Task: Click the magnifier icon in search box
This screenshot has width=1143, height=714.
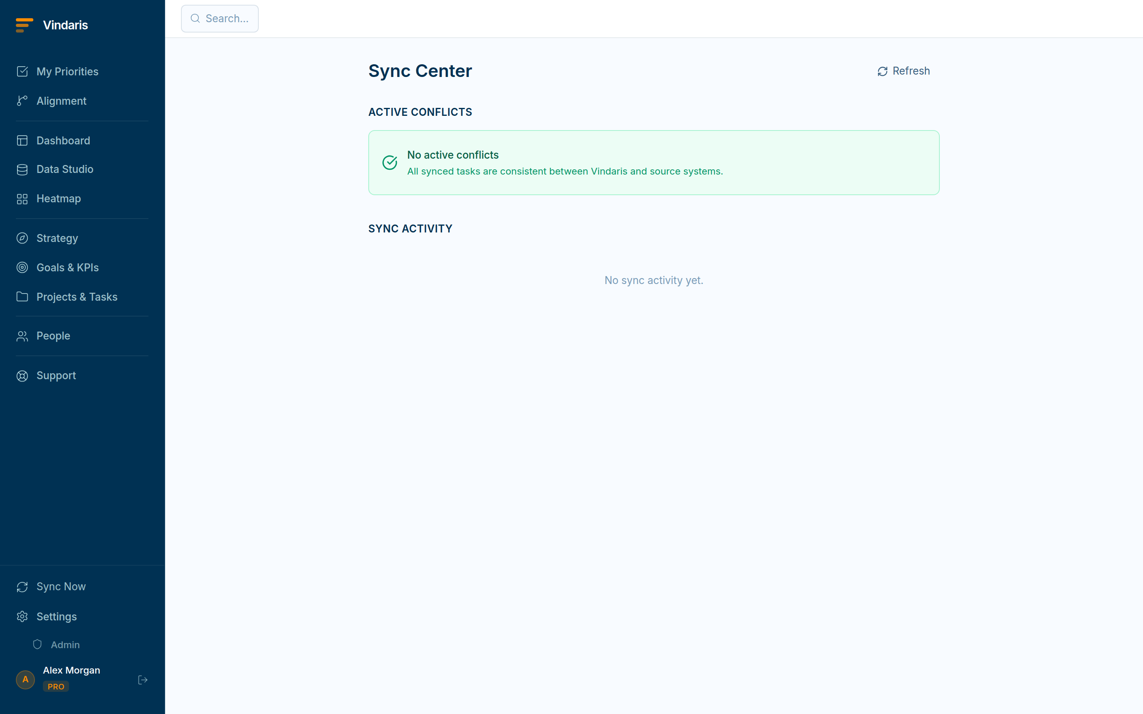Action: pyautogui.click(x=195, y=18)
